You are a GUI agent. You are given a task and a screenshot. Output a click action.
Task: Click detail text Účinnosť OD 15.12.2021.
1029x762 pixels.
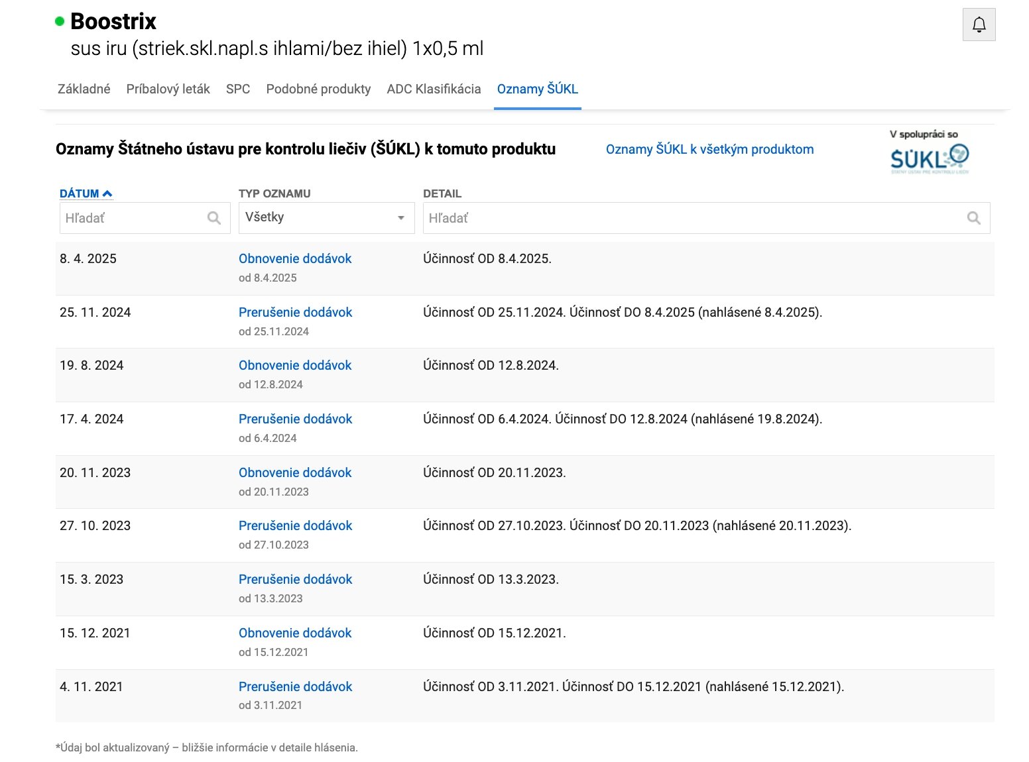tap(495, 633)
